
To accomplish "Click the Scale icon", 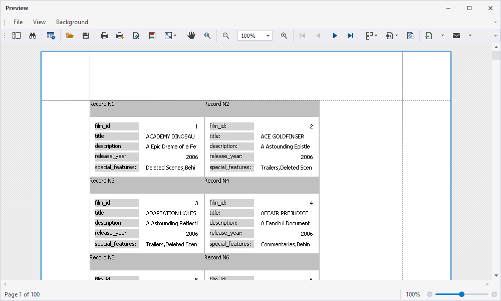I will pyautogui.click(x=168, y=36).
